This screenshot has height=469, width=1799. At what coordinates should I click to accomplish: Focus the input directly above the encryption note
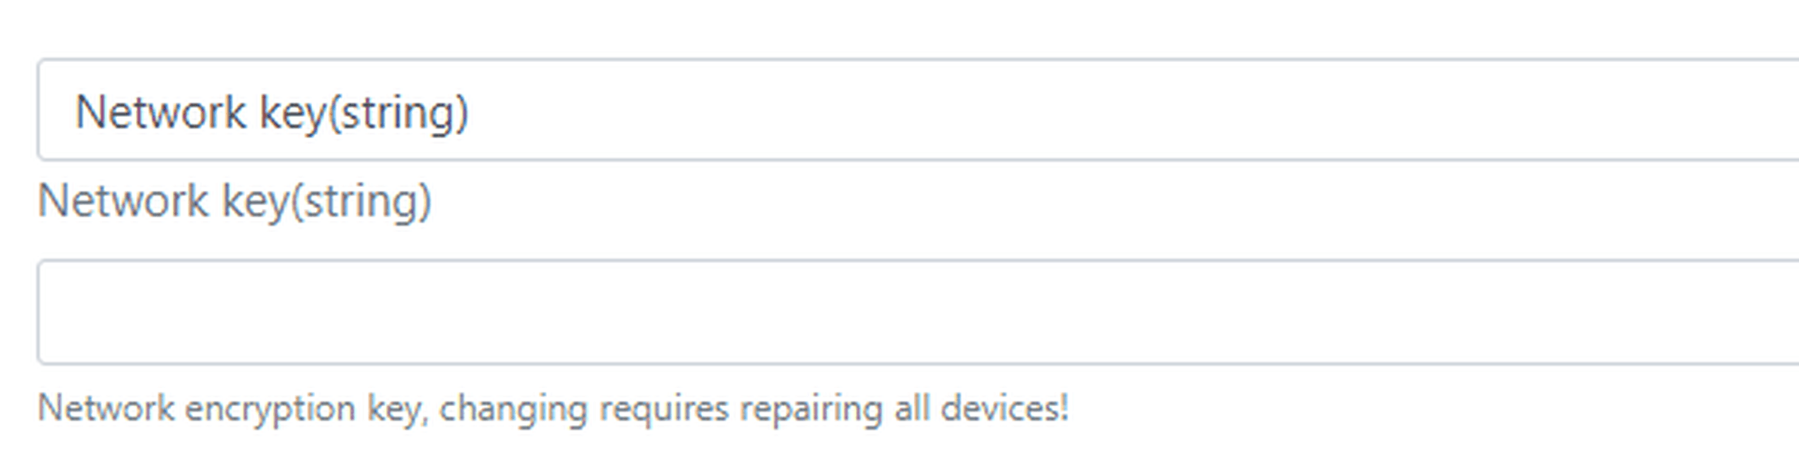(918, 312)
